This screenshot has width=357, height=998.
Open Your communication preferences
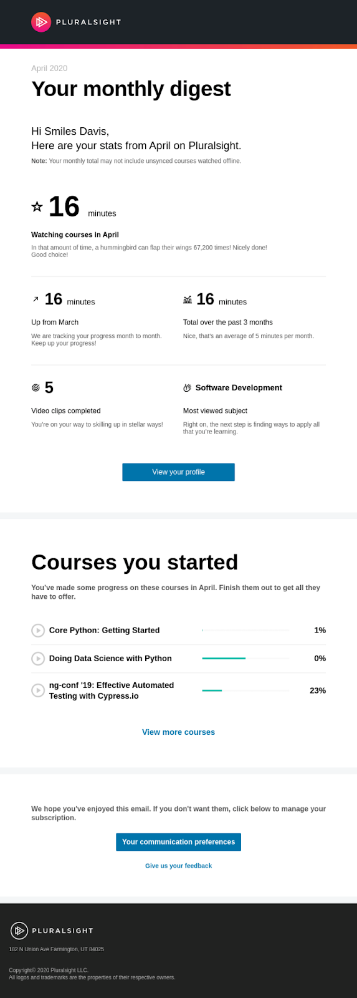[178, 842]
